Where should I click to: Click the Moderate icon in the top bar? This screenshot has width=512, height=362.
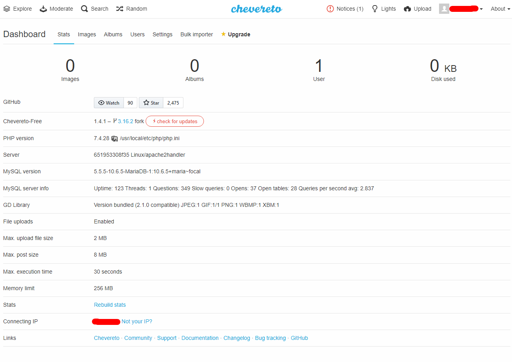(43, 8)
